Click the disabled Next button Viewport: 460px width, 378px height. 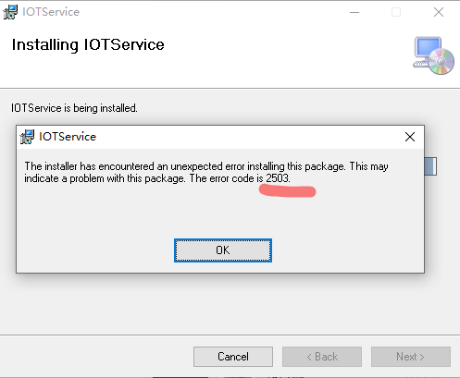click(411, 357)
